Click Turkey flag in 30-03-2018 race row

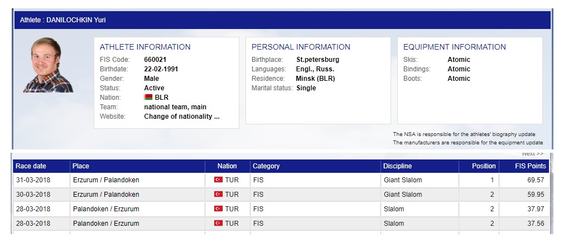218,194
